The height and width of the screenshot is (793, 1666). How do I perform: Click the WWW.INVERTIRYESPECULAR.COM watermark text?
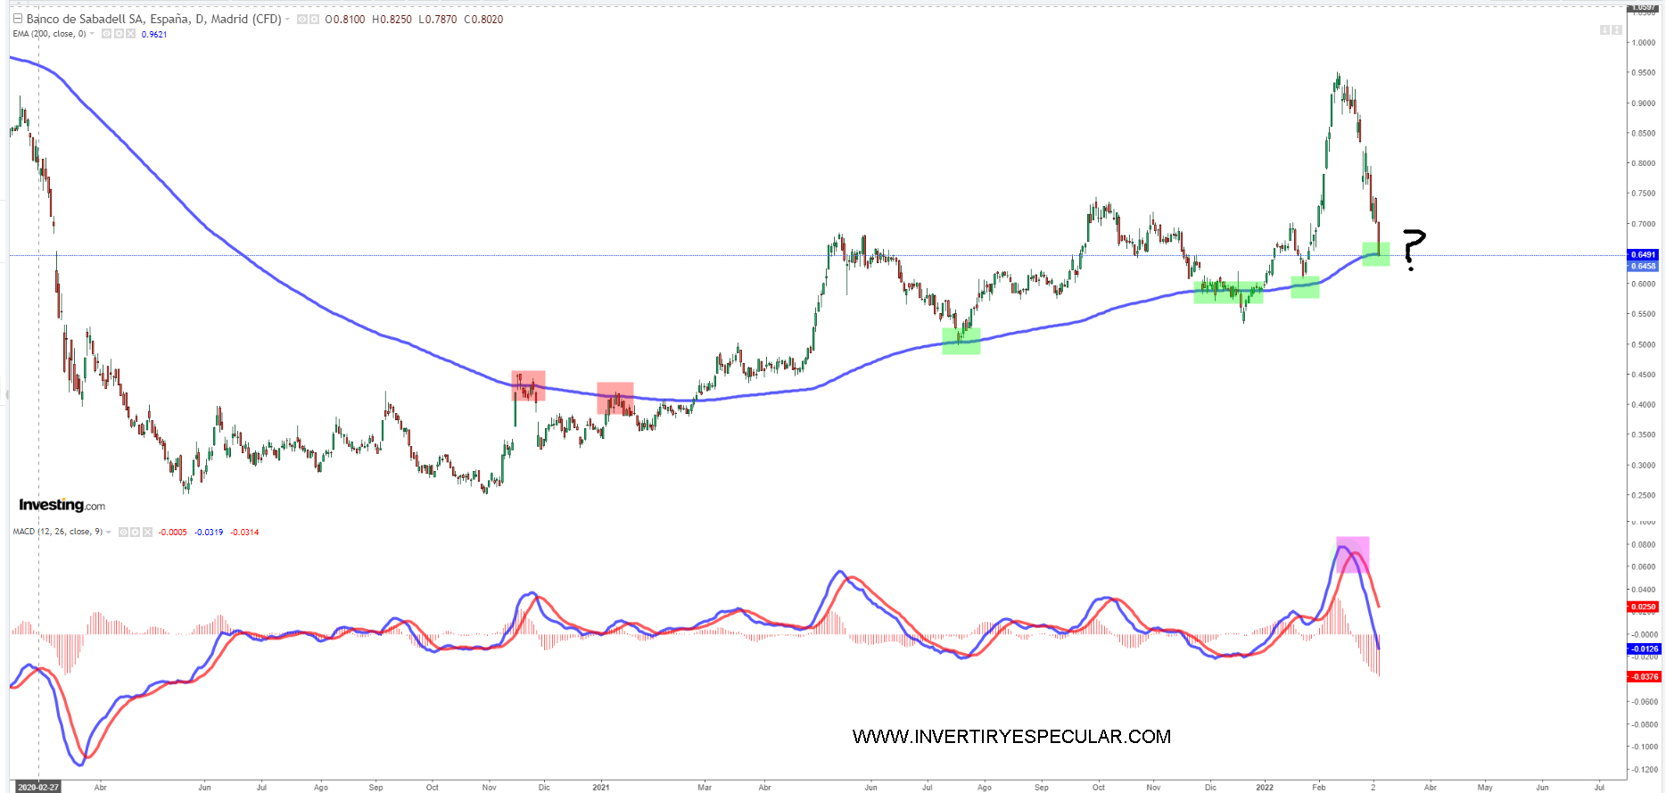pyautogui.click(x=1011, y=737)
